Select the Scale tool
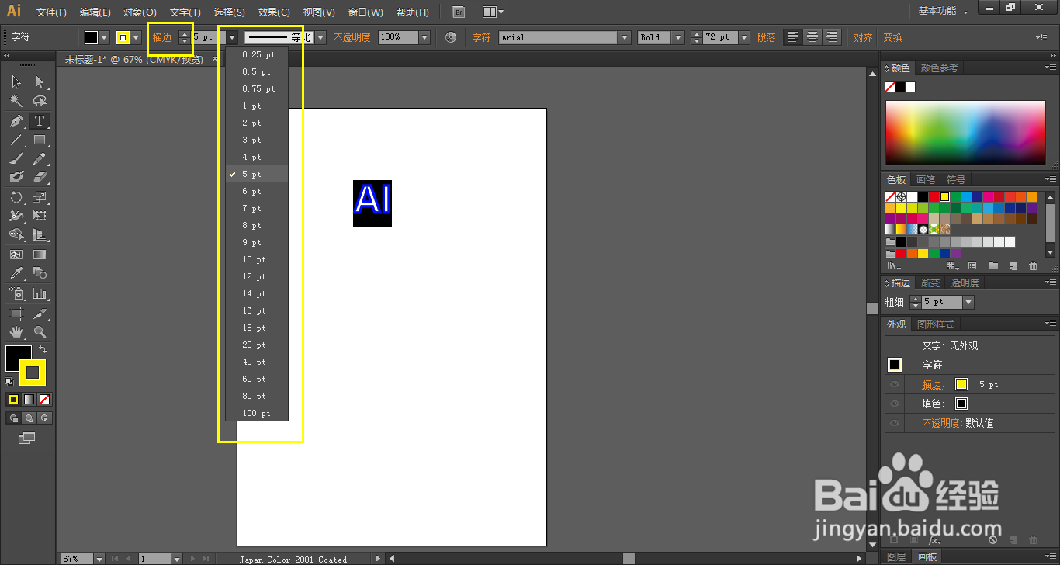Screen dimensions: 1060x565 click(x=40, y=197)
